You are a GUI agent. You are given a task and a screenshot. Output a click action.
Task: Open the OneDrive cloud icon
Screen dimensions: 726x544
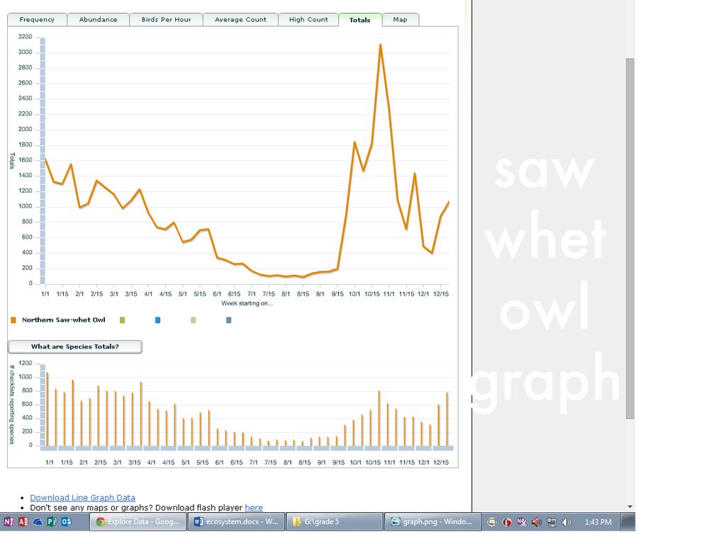pos(38,522)
